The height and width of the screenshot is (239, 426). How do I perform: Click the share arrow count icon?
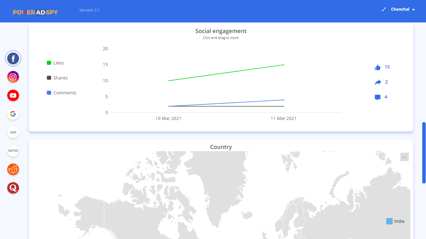point(378,82)
